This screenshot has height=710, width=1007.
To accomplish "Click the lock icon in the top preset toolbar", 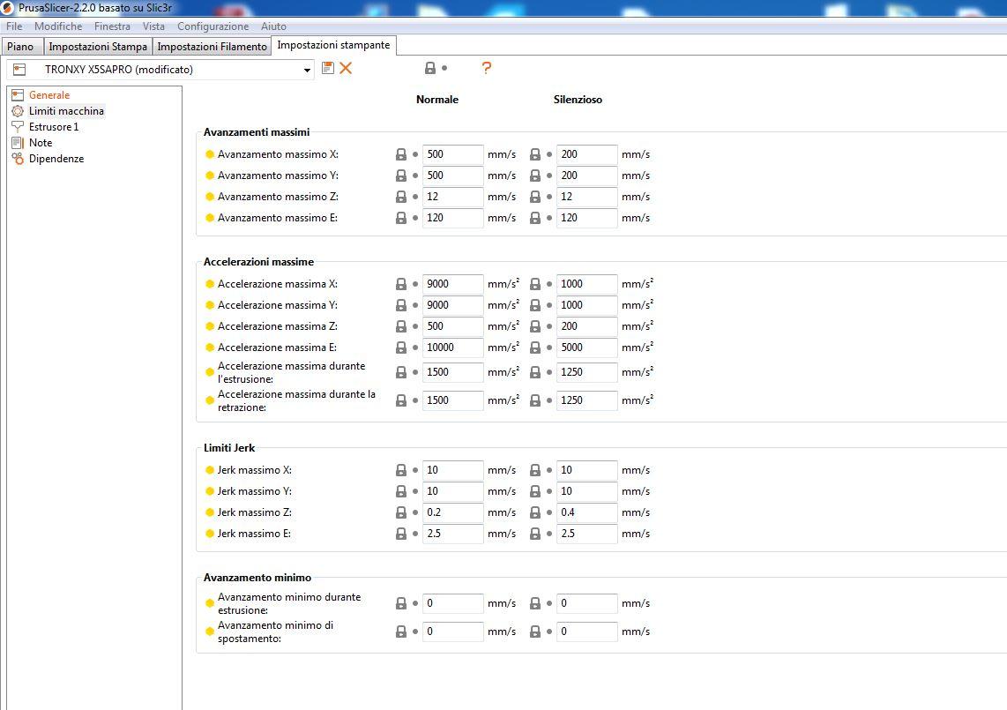I will (x=430, y=68).
